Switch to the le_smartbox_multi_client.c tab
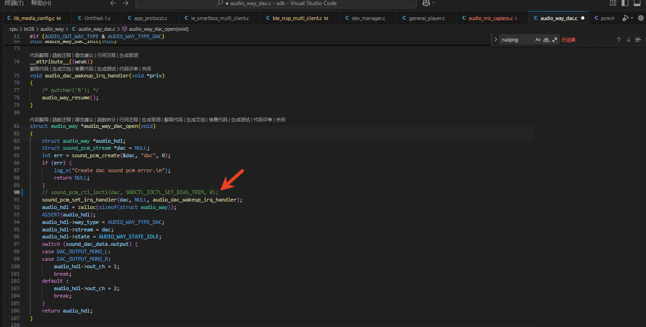Screen dimensions: 646x327 click(219, 18)
